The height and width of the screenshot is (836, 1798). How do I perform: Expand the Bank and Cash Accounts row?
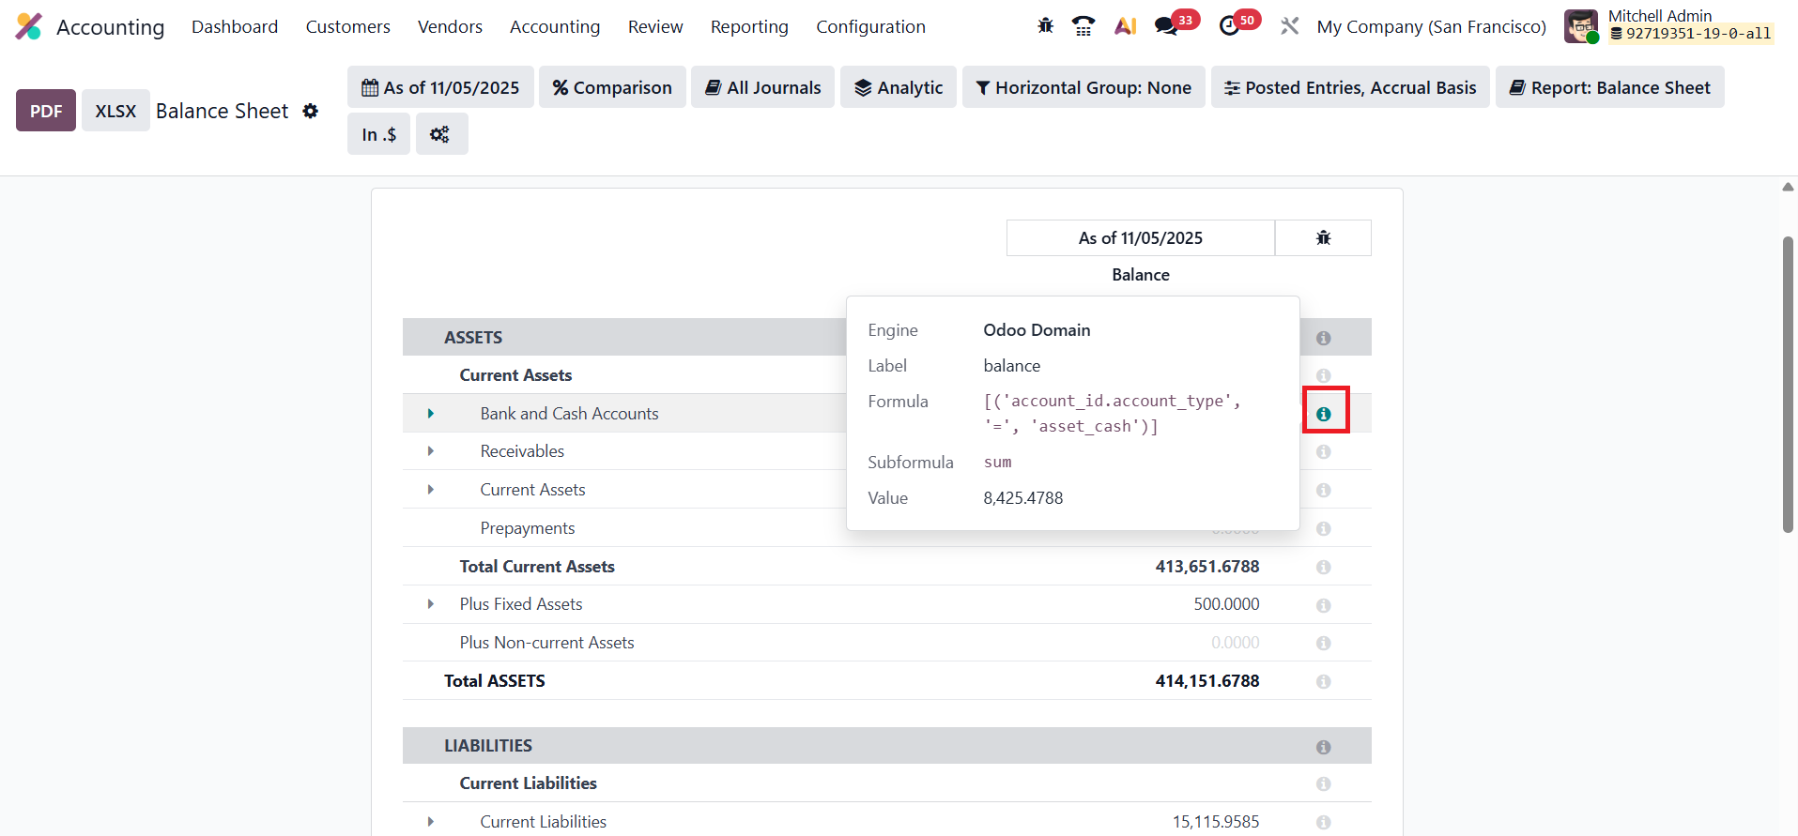431,414
